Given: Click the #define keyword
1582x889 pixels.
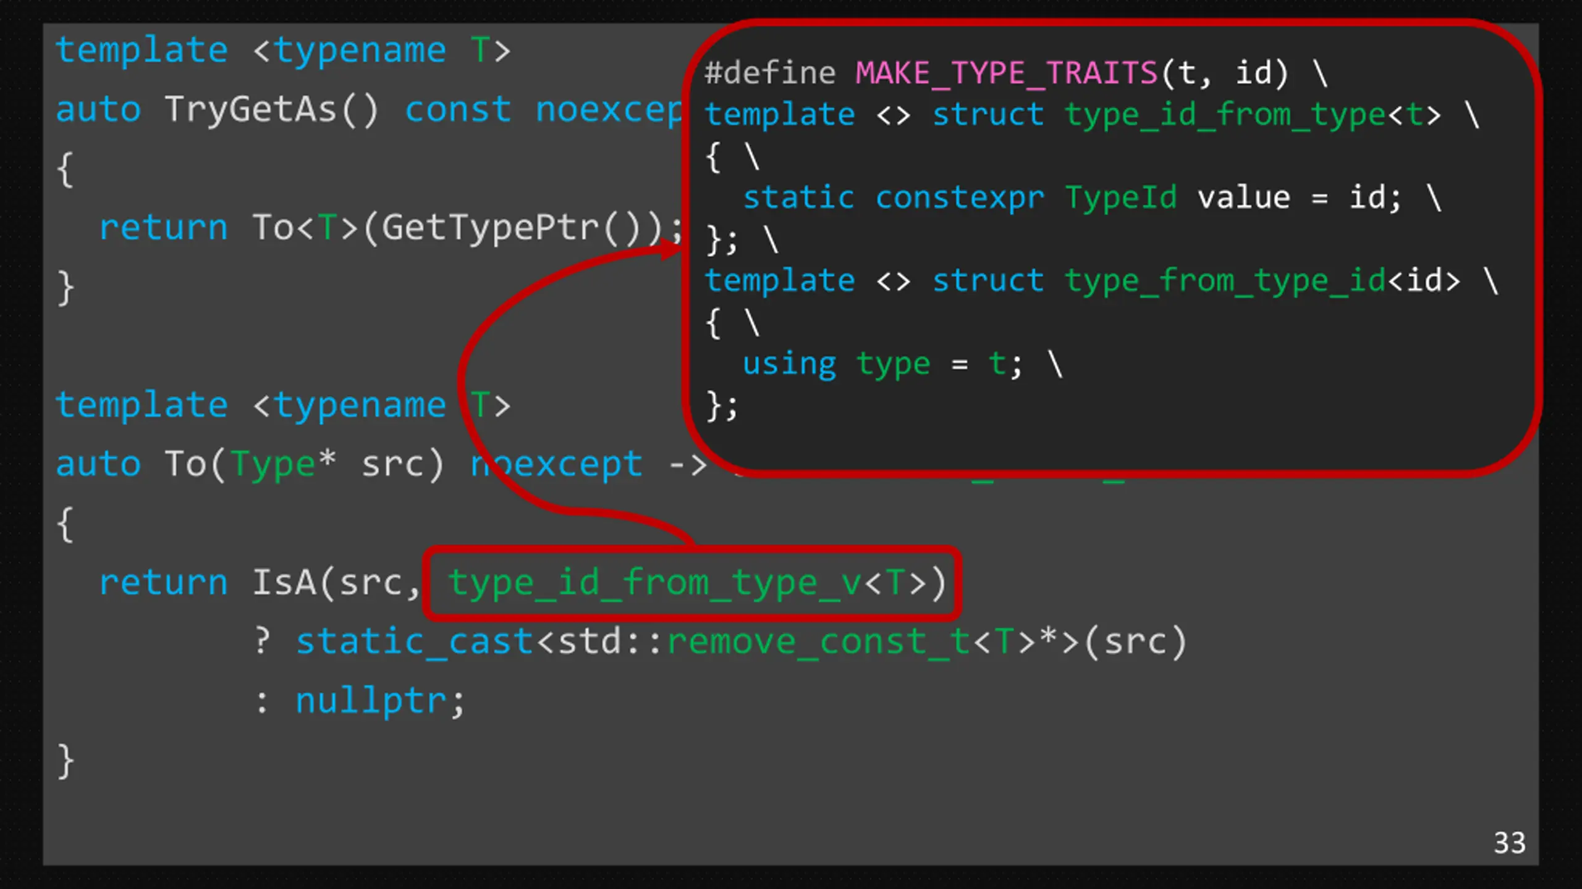Looking at the screenshot, I should [x=770, y=73].
